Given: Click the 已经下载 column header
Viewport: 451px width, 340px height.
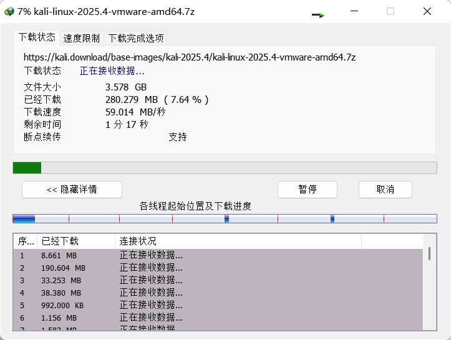Looking at the screenshot, I should click(75, 241).
